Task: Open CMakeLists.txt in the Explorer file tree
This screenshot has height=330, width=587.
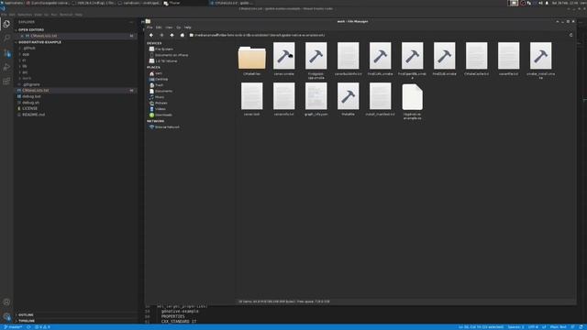Action: coord(35,91)
